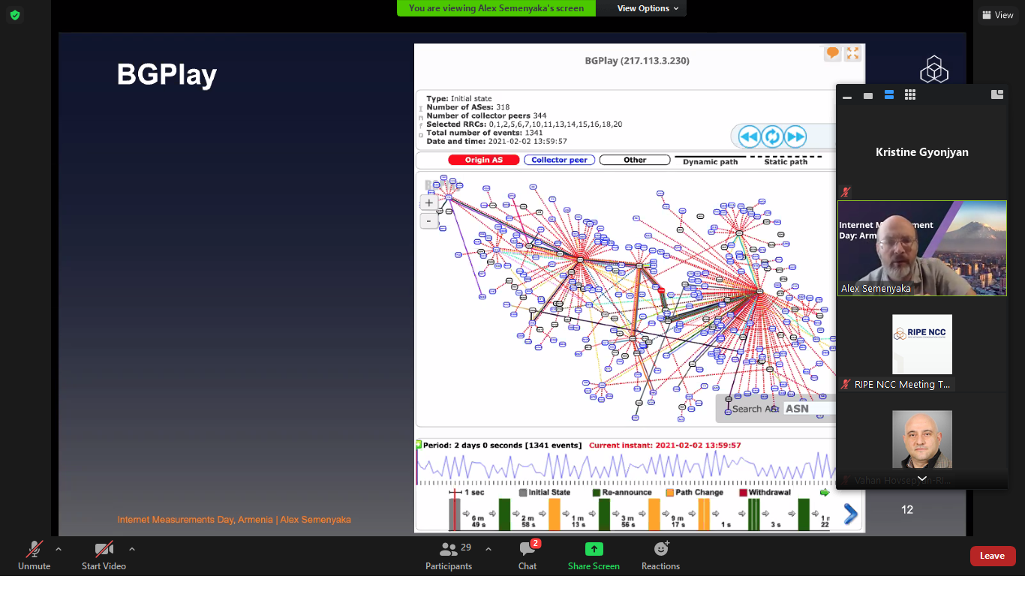Zoom out the BGPlay graph with minus
Screen dimensions: 1025x591
coord(429,221)
